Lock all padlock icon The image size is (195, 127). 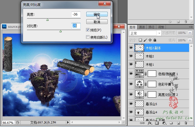click(x=155, y=40)
